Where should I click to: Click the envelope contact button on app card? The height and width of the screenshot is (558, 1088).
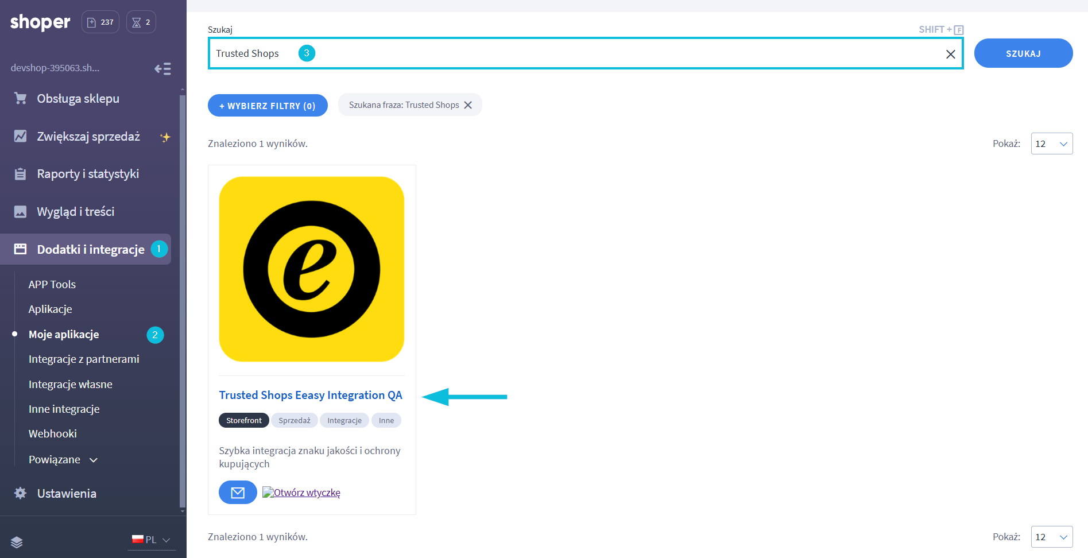pyautogui.click(x=238, y=493)
